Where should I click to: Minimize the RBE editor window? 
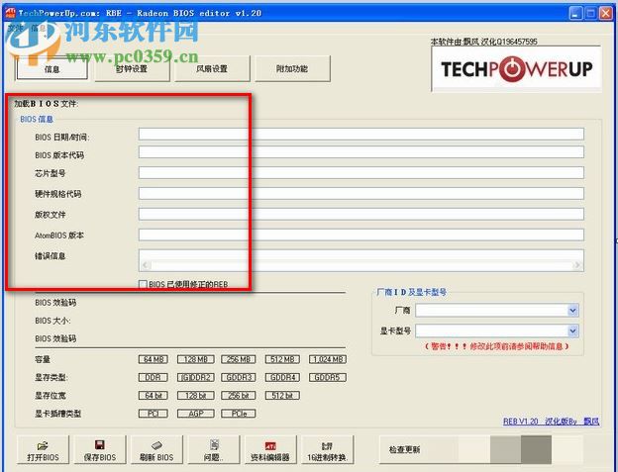(x=575, y=13)
